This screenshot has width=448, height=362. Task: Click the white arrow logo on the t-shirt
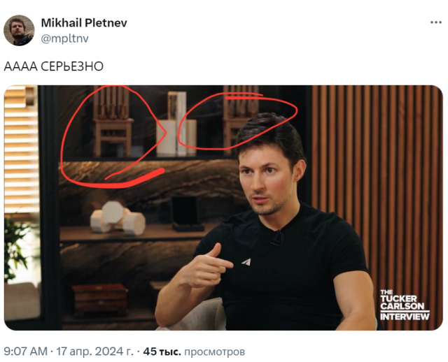tap(246, 261)
